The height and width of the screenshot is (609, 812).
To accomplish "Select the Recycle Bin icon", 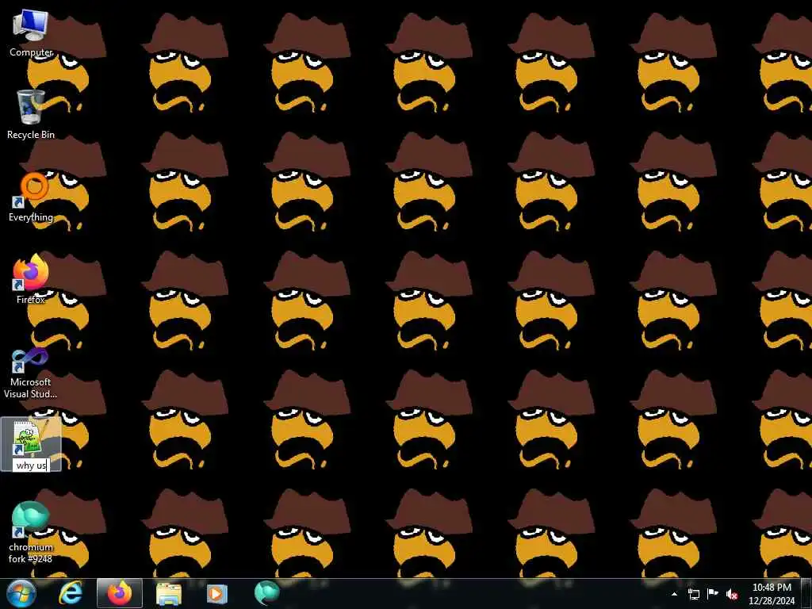I will [x=31, y=107].
